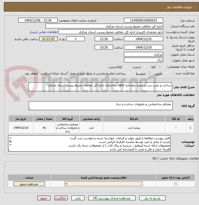Click the پاسخ به نیاز button
This screenshot has width=199, height=205.
coord(152,198)
